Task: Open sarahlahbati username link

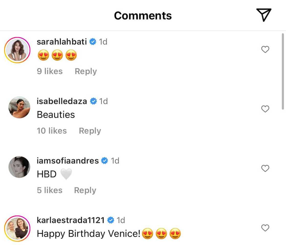Action: [62, 42]
